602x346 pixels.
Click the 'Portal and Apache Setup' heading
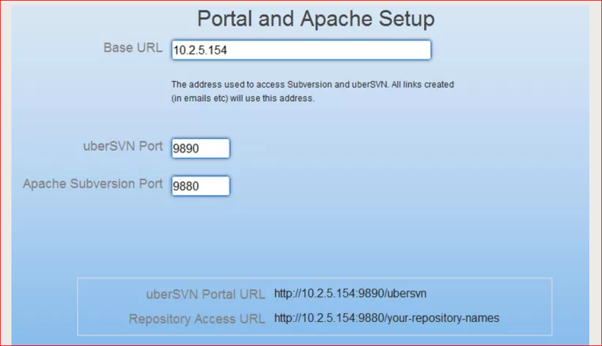pos(316,18)
